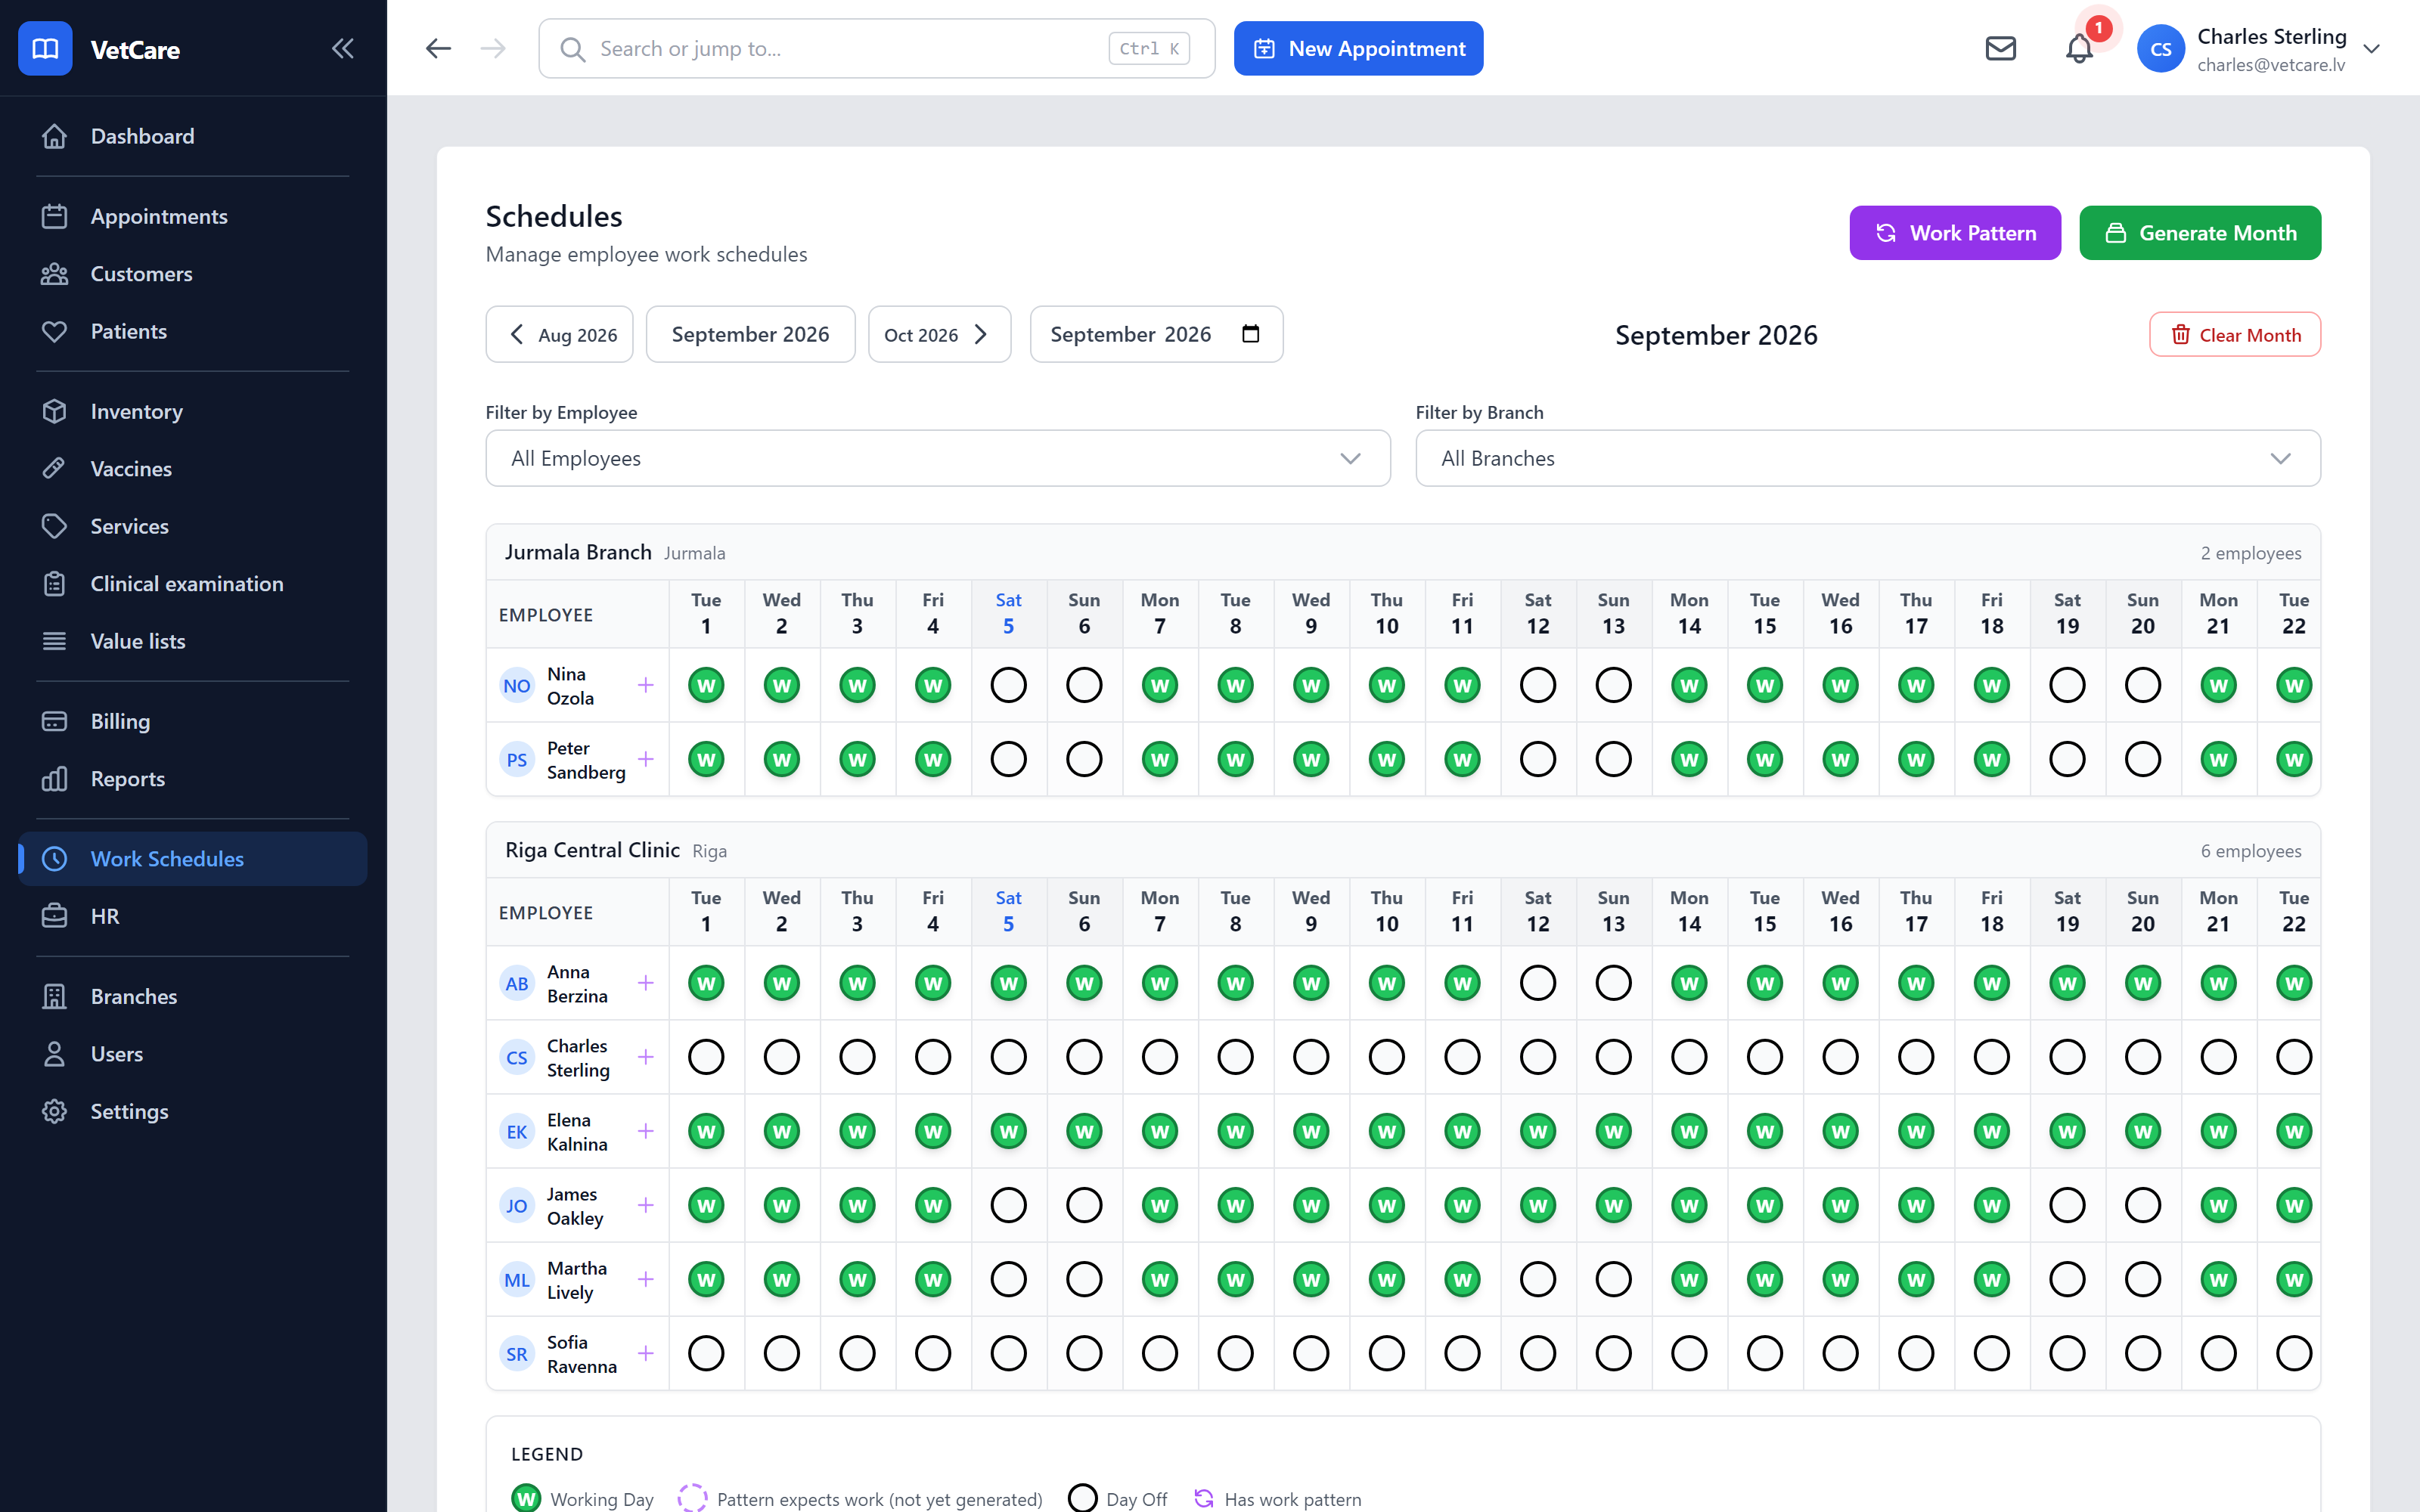
Task: Open Appointments in the sidebar
Action: tap(193, 216)
